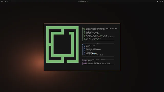
Task: Switch to workspace 2
Action: pos(6,1)
